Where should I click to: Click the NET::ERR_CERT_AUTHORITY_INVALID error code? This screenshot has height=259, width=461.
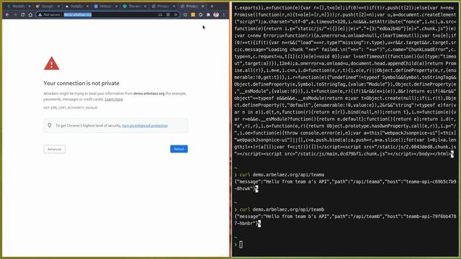(x=71, y=108)
